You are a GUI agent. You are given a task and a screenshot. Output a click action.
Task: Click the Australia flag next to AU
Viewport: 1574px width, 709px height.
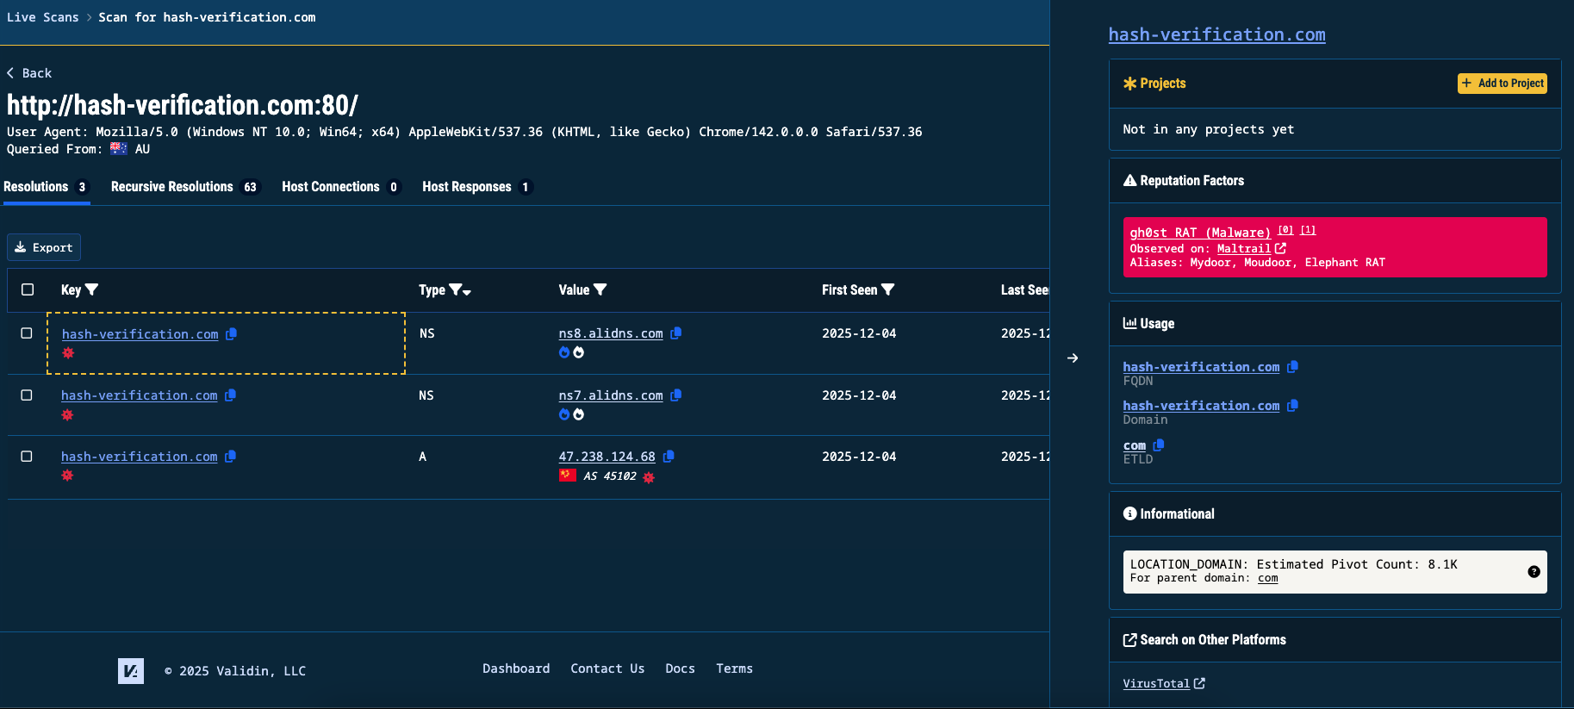click(x=119, y=149)
